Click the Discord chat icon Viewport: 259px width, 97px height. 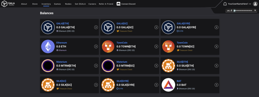[x=118, y=4]
